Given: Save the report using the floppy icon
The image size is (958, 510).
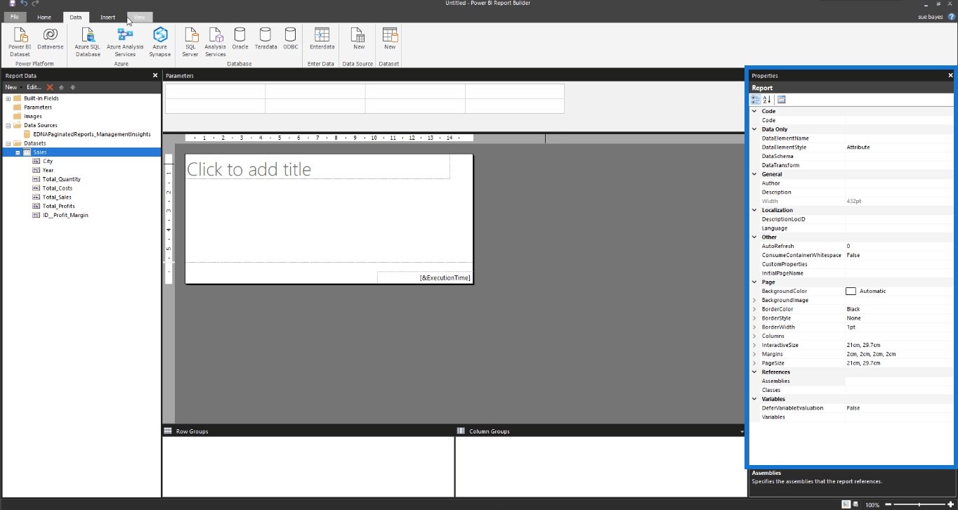Looking at the screenshot, I should 12,4.
